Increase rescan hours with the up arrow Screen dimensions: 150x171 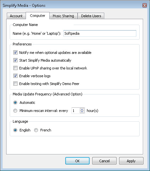(x=82, y=109)
